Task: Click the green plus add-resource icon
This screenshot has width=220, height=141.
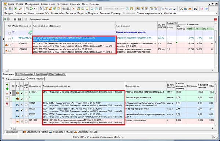Action: (x=7, y=85)
